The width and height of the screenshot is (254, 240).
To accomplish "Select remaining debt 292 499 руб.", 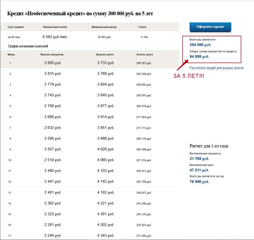I will 144,74.
